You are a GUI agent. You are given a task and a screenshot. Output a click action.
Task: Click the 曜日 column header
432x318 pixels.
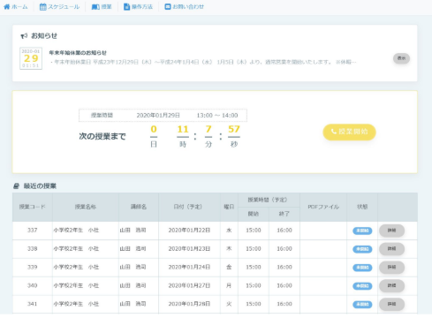229,207
